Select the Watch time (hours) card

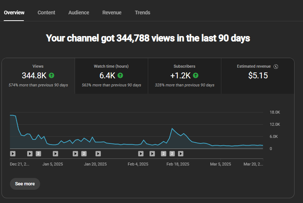point(111,76)
